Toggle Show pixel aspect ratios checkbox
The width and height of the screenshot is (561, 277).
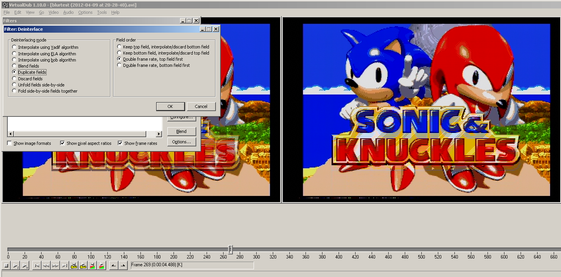(x=86, y=143)
